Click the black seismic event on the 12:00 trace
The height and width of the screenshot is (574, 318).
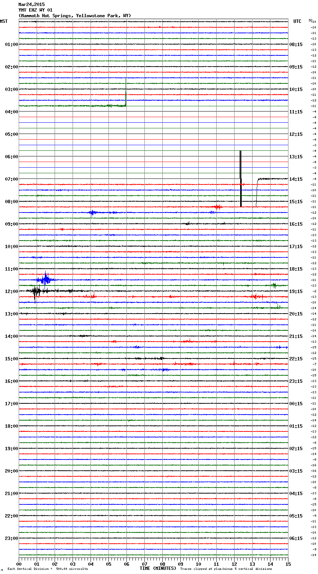point(36,292)
